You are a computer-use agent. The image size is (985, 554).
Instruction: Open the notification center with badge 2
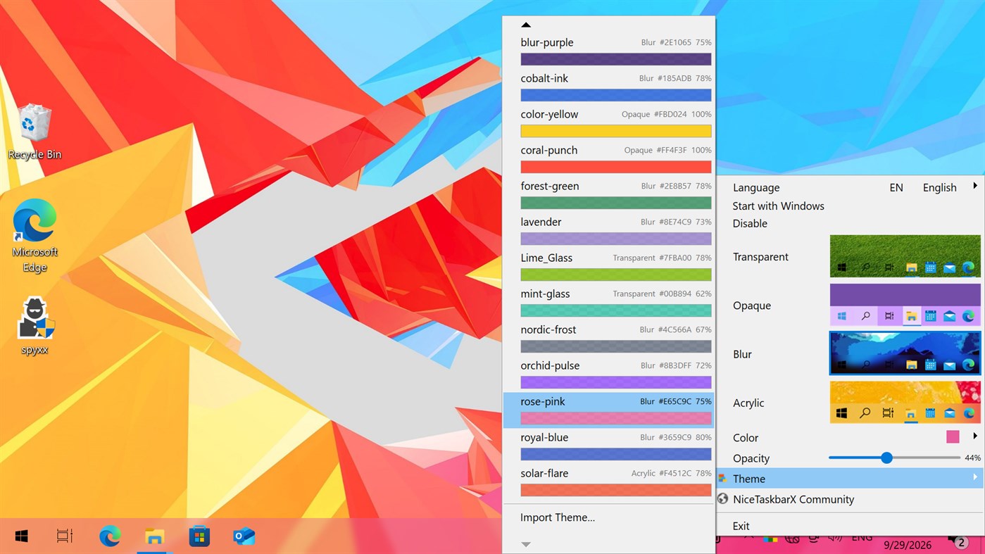[960, 542]
